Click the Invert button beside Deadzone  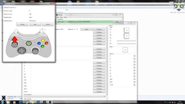86,29
